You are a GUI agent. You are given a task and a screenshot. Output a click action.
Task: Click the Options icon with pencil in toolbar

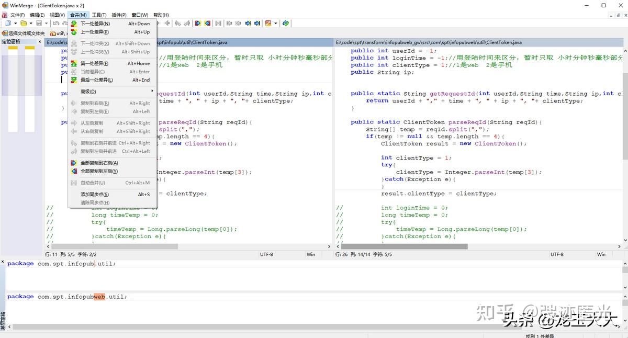pyautogui.click(x=268, y=24)
